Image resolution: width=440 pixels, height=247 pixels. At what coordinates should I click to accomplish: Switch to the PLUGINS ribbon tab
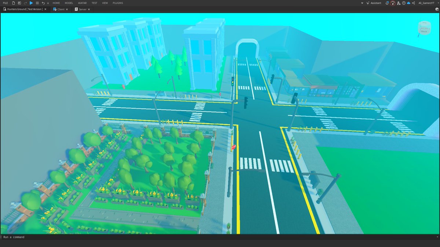coord(118,3)
